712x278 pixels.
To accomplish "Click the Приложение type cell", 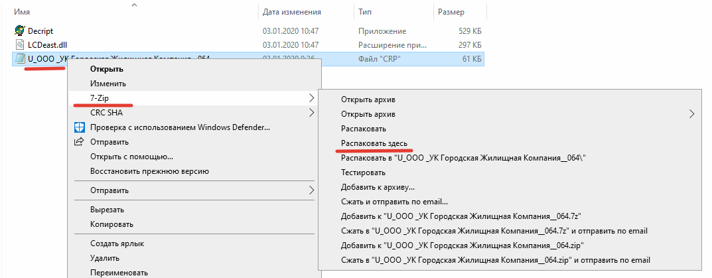I will [x=382, y=31].
